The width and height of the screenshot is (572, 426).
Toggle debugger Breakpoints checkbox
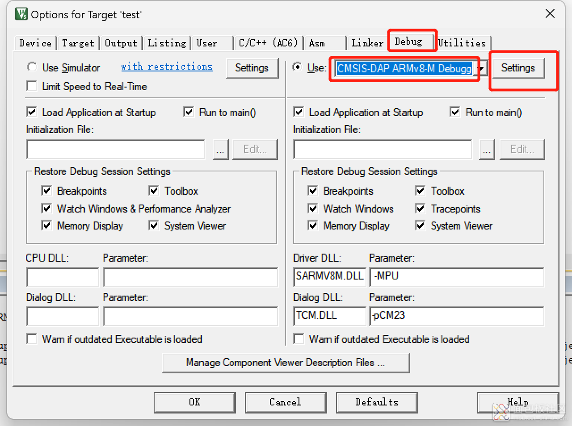pyautogui.click(x=313, y=191)
